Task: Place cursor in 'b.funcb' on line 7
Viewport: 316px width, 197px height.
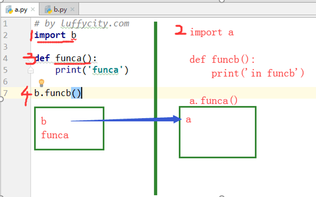Action: (x=53, y=93)
